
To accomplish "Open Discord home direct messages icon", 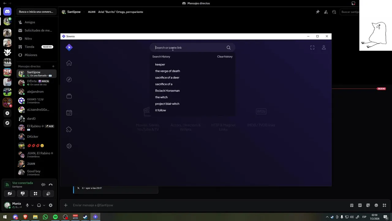I will [7, 11].
